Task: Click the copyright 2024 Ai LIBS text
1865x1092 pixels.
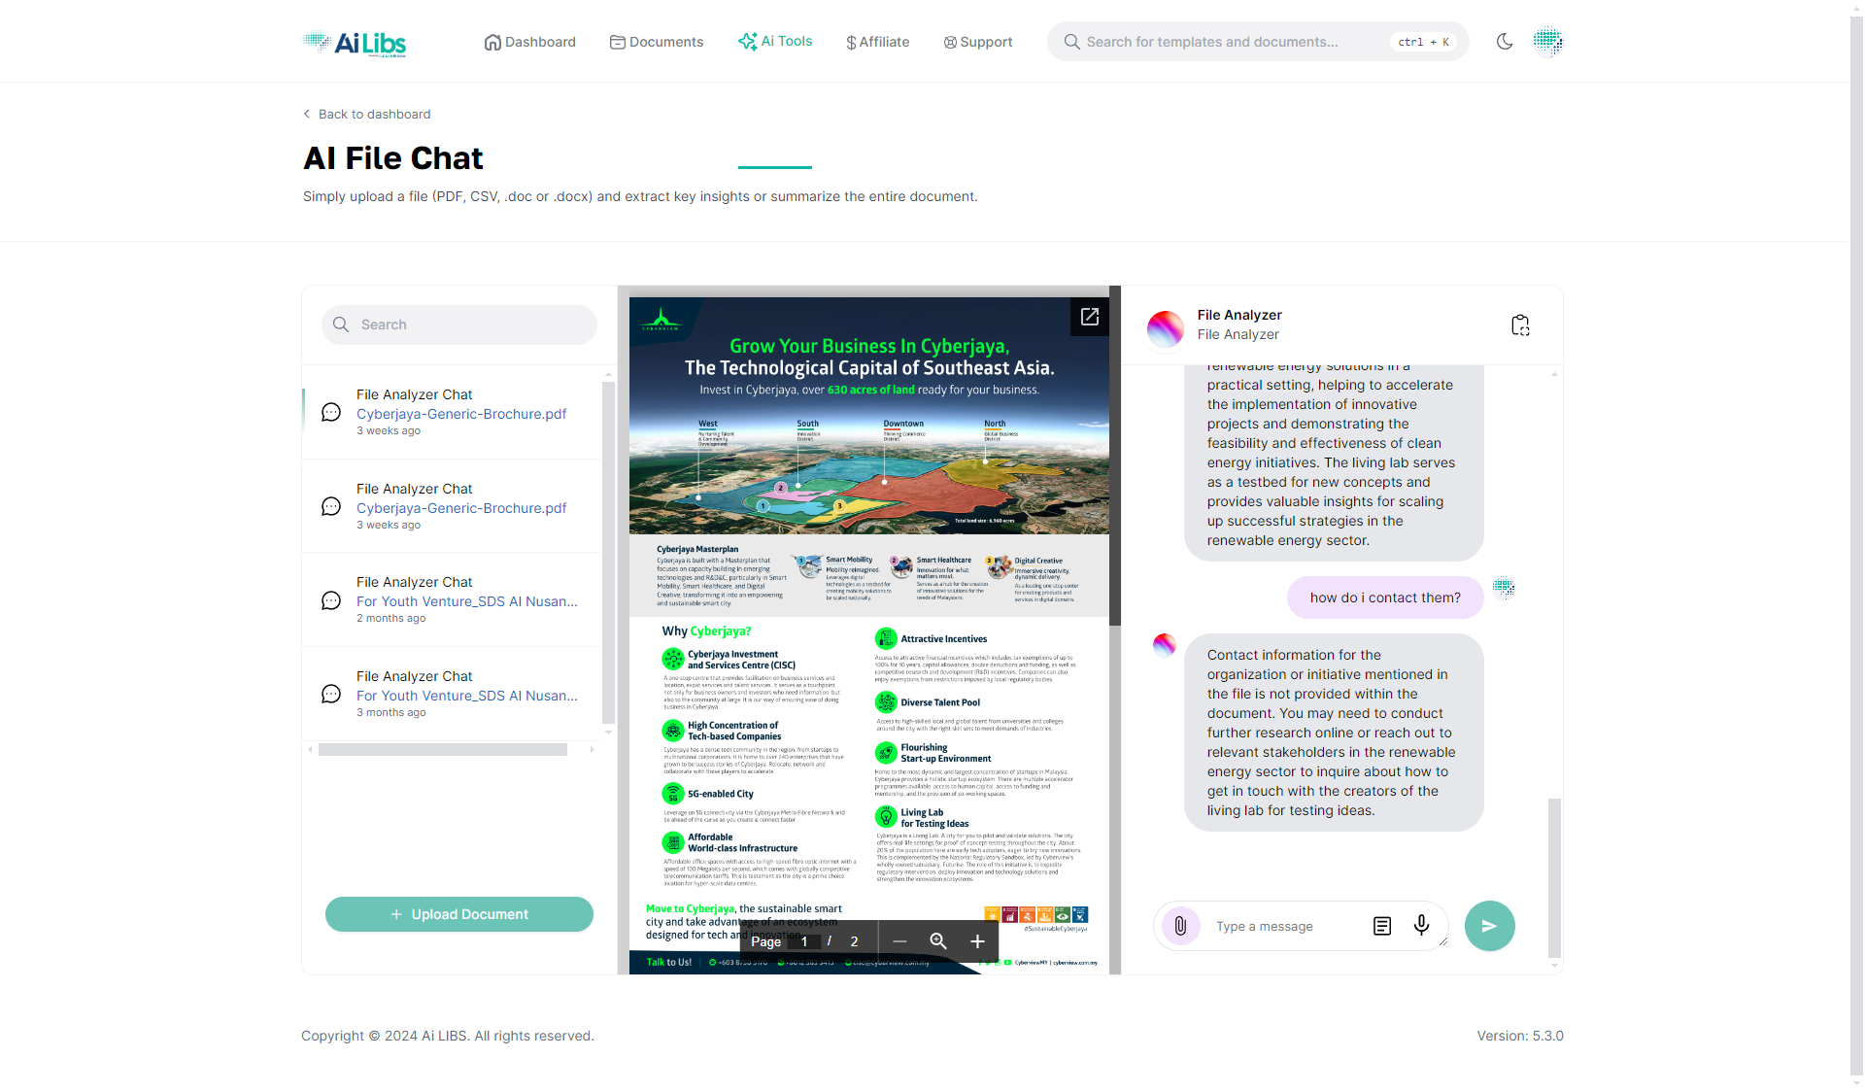Action: (x=448, y=1036)
